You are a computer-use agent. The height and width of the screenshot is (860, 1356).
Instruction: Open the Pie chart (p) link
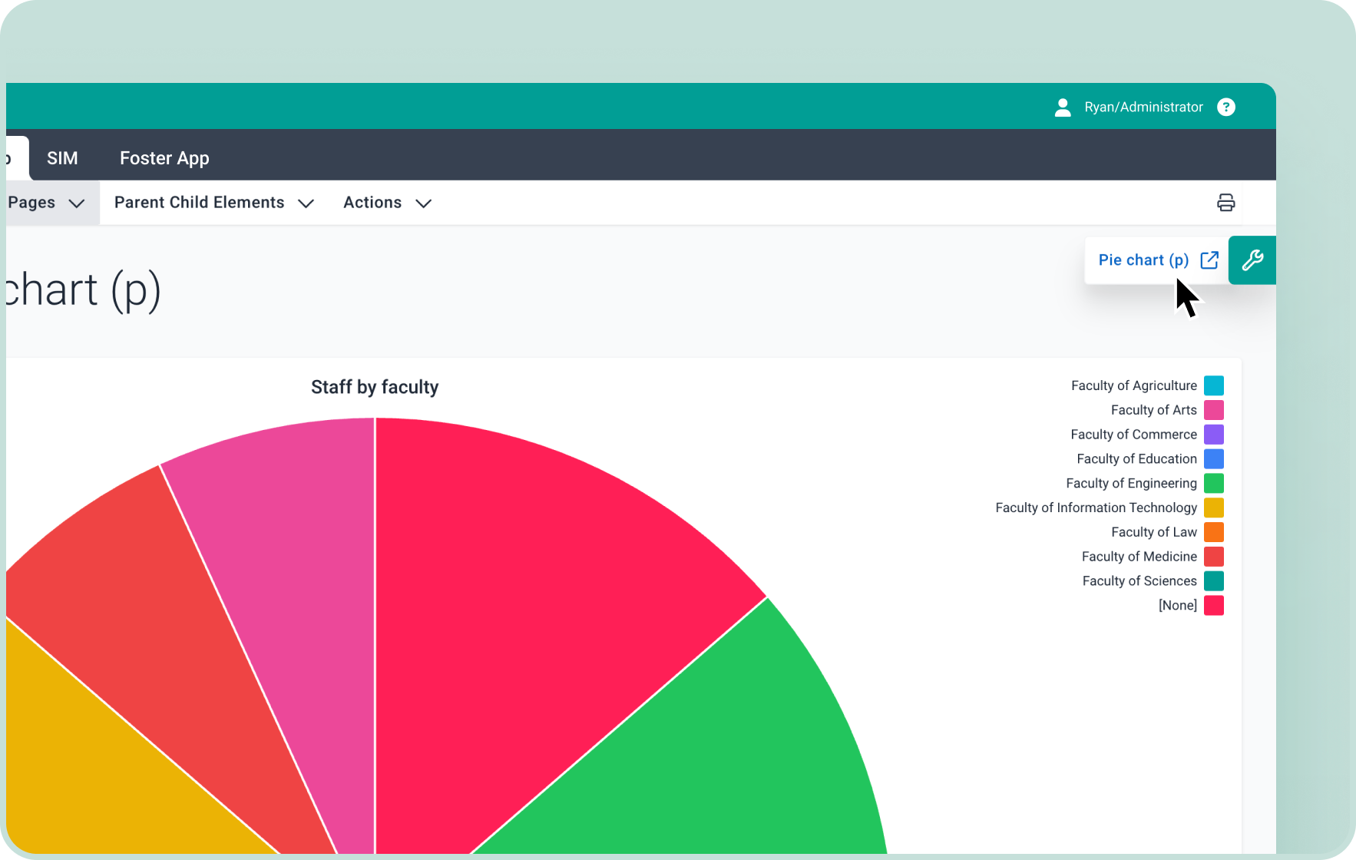pyautogui.click(x=1143, y=260)
